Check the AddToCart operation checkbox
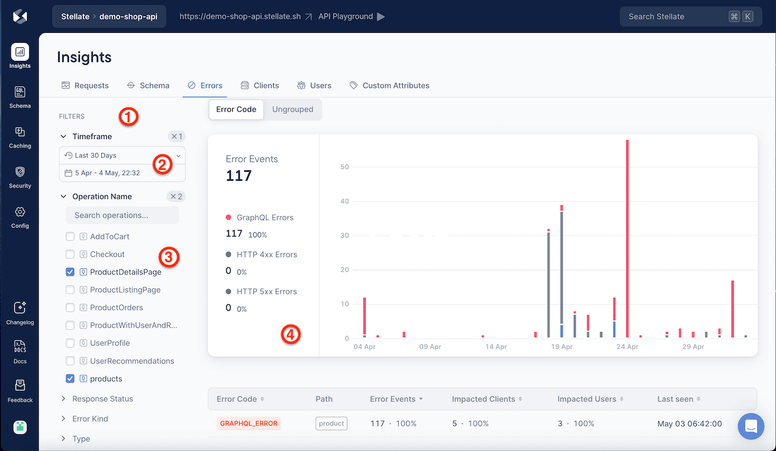This screenshot has width=776, height=451. click(x=70, y=237)
